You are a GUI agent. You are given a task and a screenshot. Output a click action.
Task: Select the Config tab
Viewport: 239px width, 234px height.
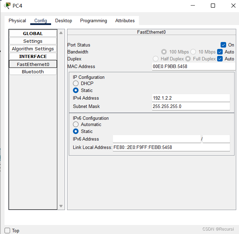pyautogui.click(x=41, y=20)
